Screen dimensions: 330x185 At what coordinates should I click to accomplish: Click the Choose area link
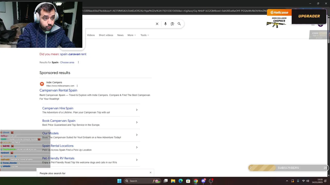(x=67, y=62)
